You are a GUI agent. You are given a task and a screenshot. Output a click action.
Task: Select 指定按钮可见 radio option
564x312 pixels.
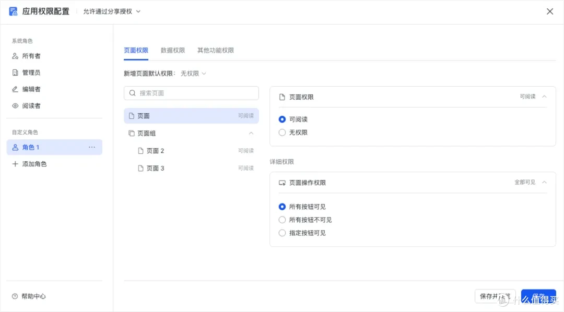[283, 233]
